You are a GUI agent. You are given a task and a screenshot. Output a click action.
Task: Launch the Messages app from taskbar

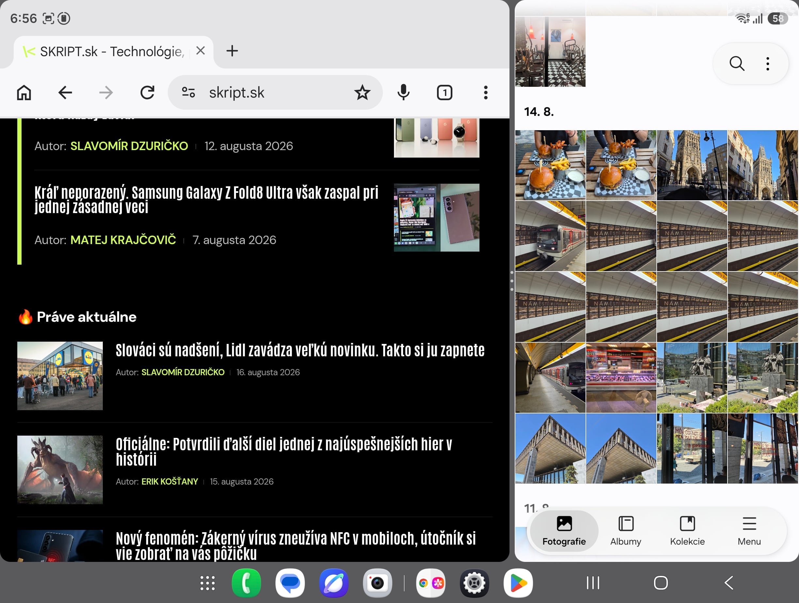tap(290, 583)
